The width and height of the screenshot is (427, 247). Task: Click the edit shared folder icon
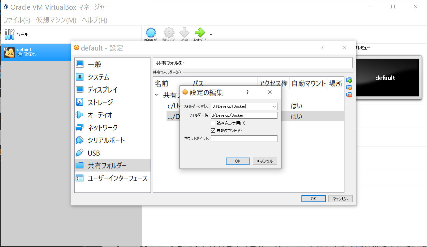[x=349, y=88]
